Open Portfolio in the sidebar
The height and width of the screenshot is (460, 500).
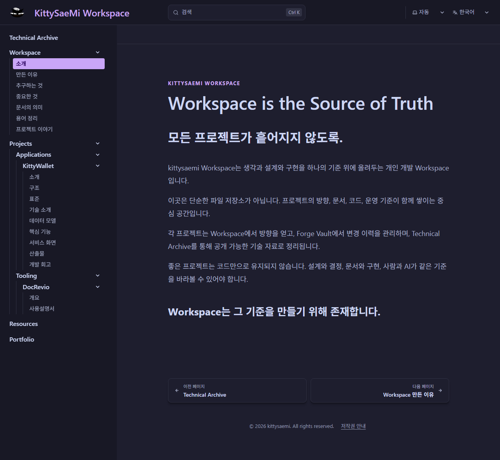[22, 340]
